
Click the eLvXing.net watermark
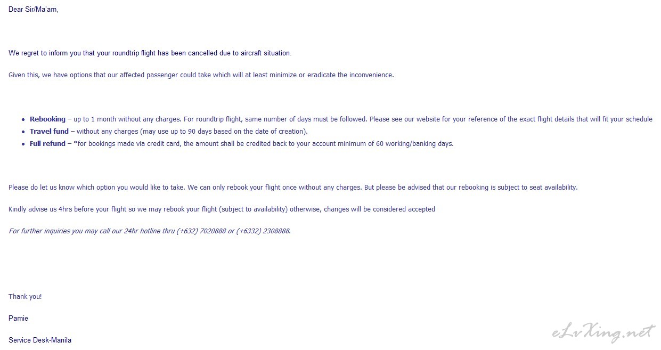[602, 333]
